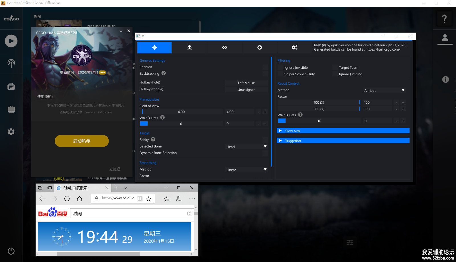The height and width of the screenshot is (262, 456).
Task: Open the inventory briefcase icon
Action: coord(11,86)
